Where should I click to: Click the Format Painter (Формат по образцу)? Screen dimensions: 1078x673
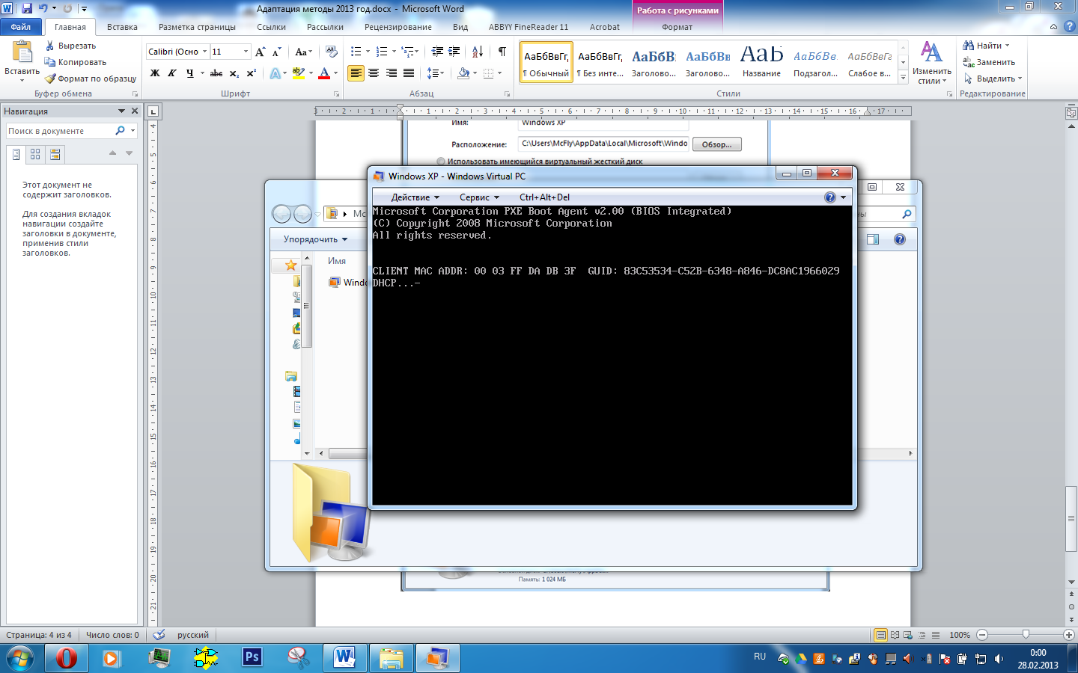91,79
